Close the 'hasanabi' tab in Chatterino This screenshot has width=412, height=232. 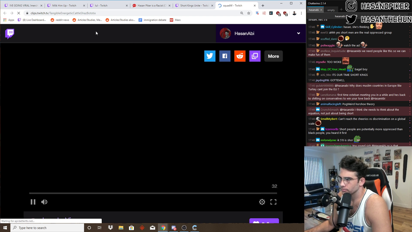321,10
